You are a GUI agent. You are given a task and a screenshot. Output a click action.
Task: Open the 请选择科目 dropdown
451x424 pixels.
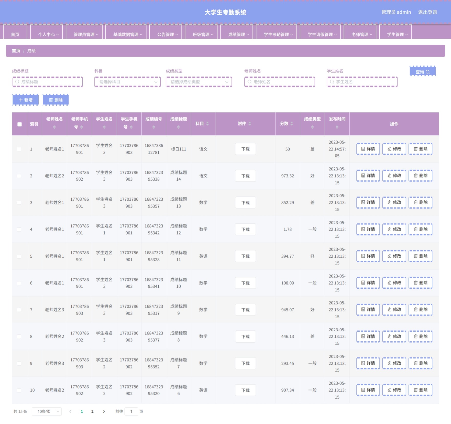click(x=127, y=82)
